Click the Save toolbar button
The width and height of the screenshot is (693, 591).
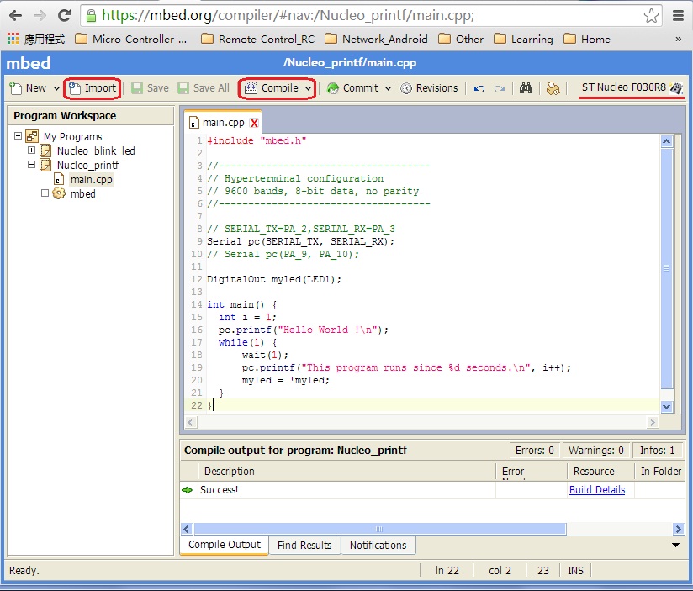pos(151,88)
